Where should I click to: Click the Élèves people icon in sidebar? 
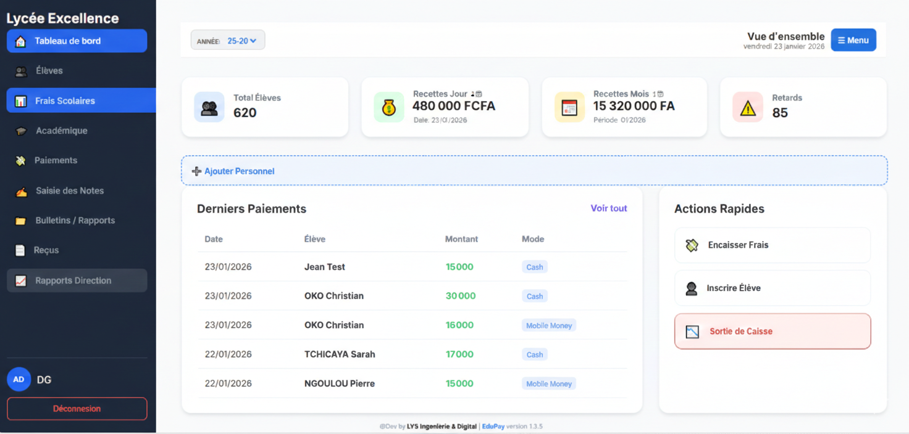[x=20, y=70]
